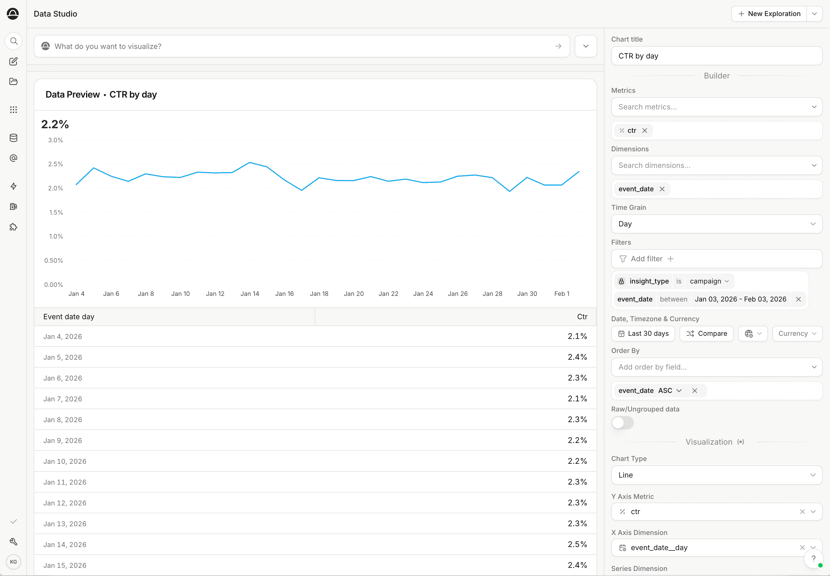
Task: Click the Last 30 days date button
Action: 643,334
